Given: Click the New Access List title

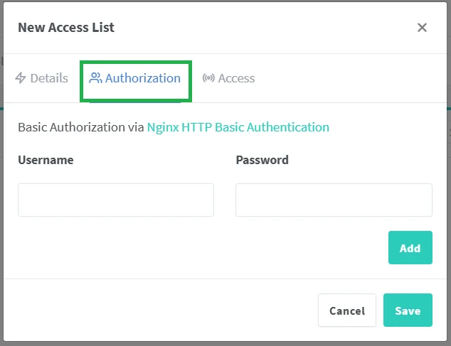Looking at the screenshot, I should click(66, 28).
